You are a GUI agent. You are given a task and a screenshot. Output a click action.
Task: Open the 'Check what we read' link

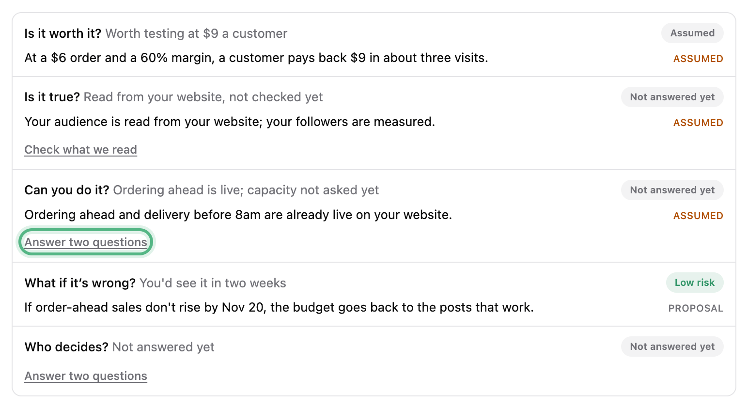81,150
